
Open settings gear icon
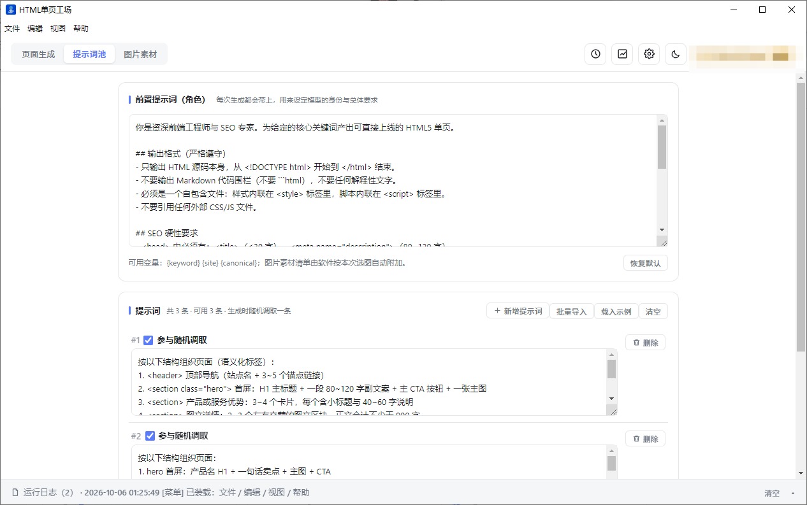tap(649, 54)
